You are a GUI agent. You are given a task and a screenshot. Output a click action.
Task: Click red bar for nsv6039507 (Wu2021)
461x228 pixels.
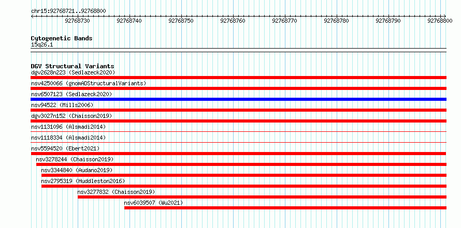[x=285, y=208]
